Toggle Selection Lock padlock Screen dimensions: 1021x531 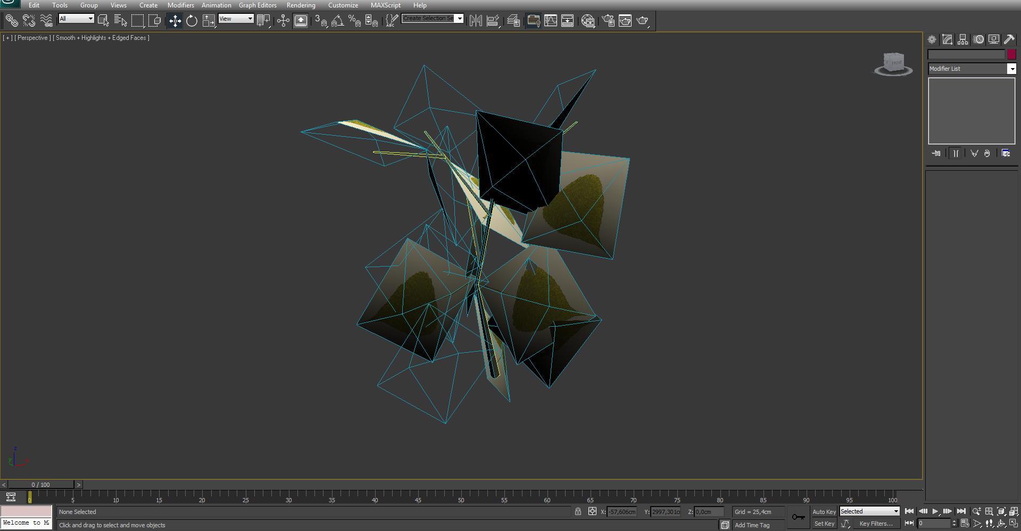578,511
